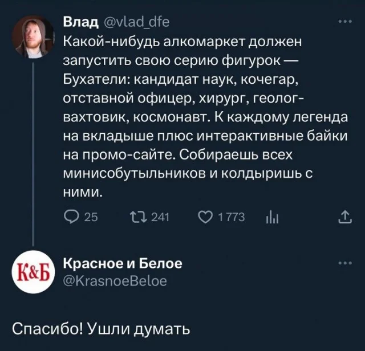Open the three-dot menu on Красное и Белое reply
365x351 pixels.
(345, 263)
